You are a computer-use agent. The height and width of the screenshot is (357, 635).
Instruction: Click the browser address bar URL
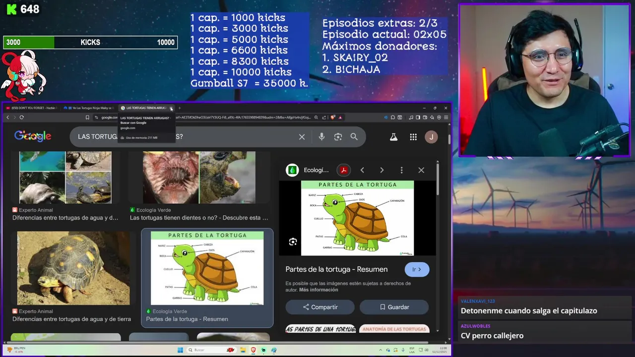pyautogui.click(x=206, y=118)
